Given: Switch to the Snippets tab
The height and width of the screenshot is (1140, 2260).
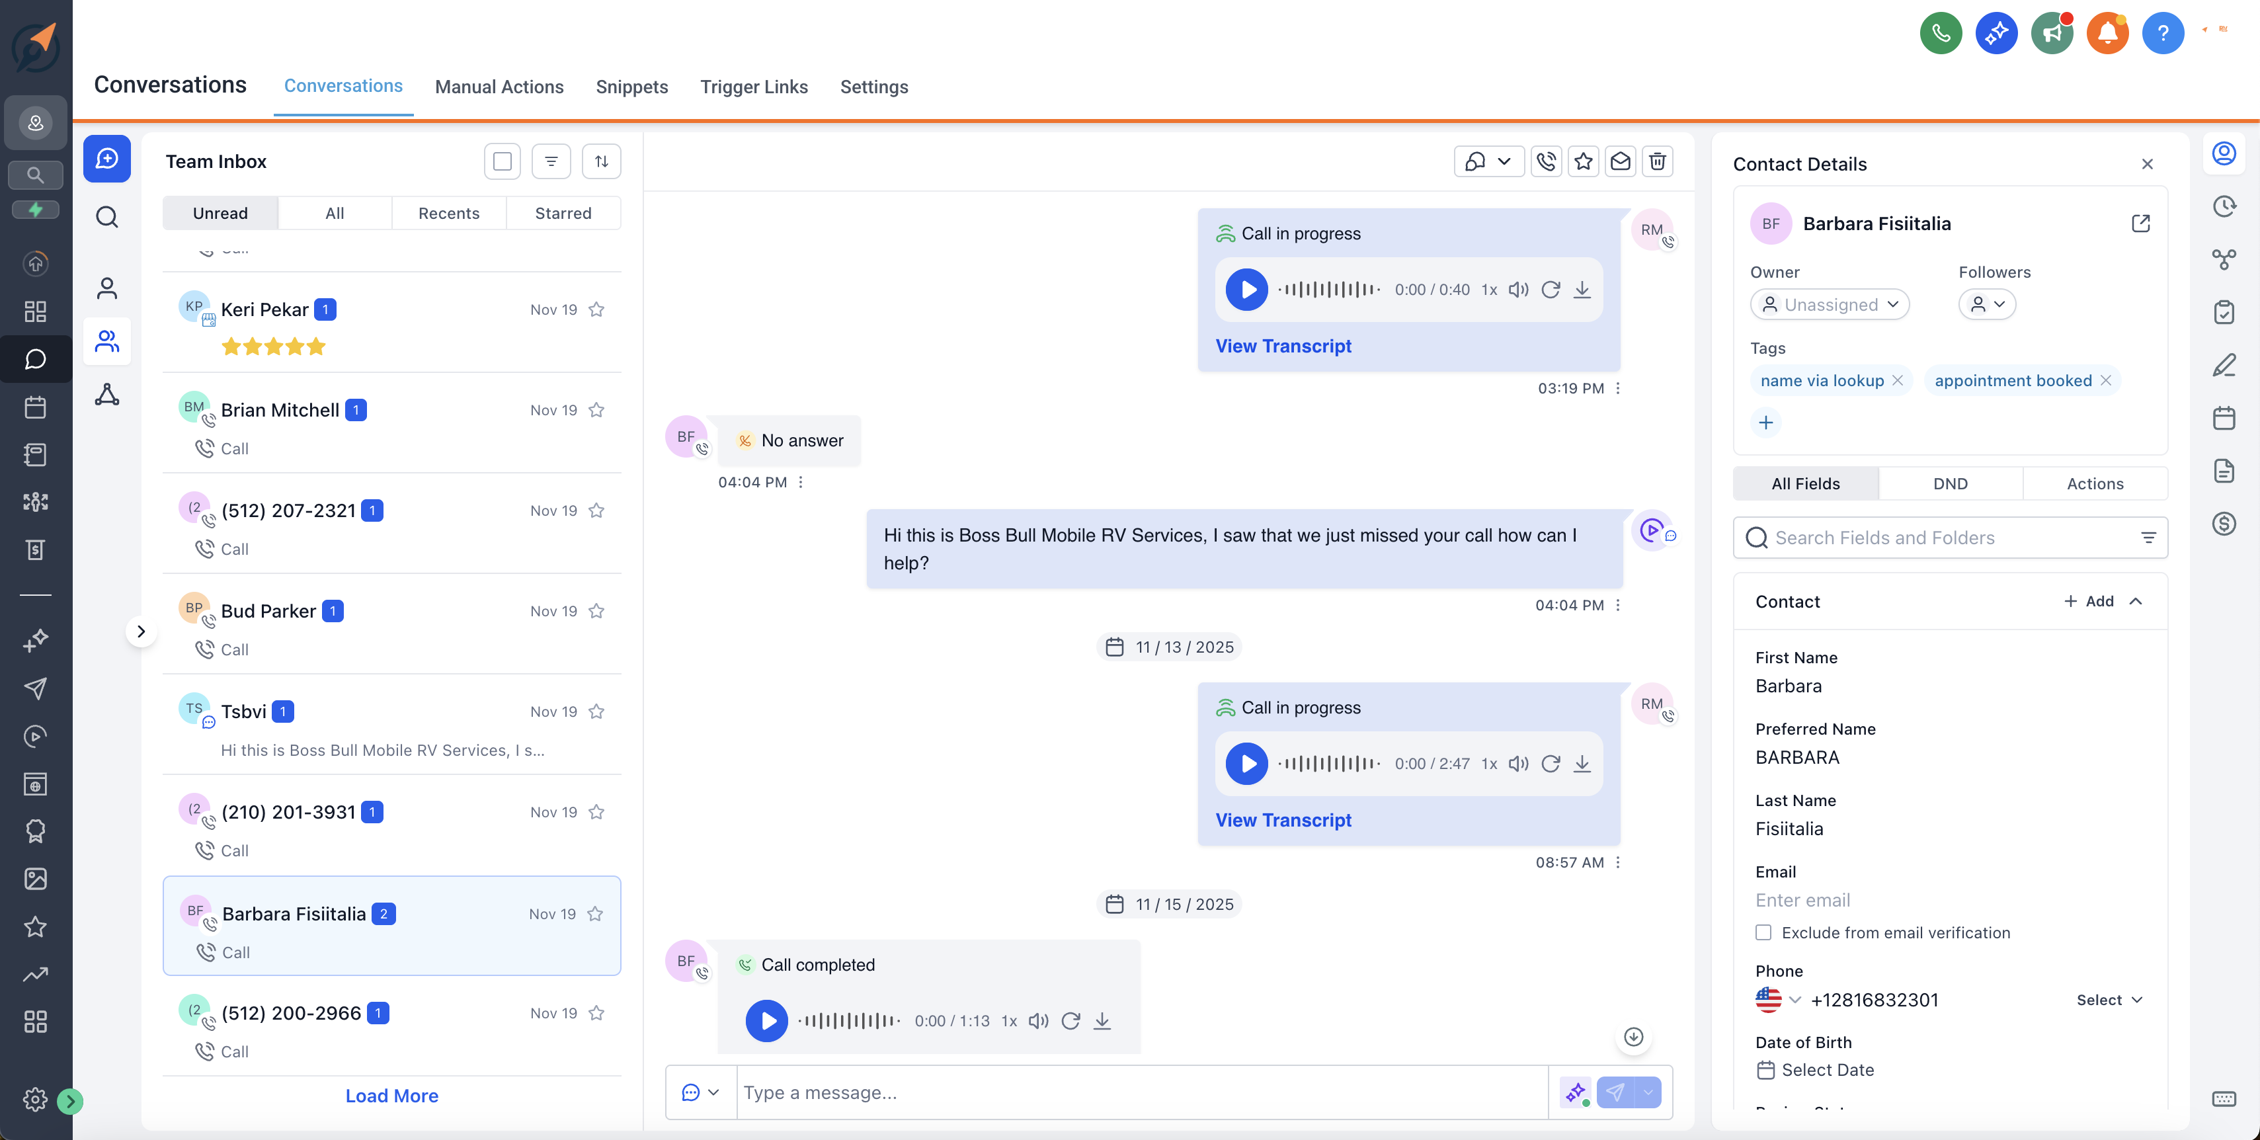Looking at the screenshot, I should point(633,87).
